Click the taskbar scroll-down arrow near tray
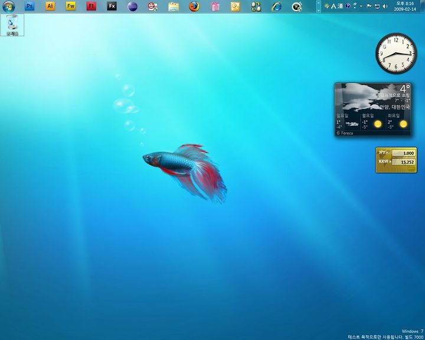425x340 pixels. [x=319, y=9]
